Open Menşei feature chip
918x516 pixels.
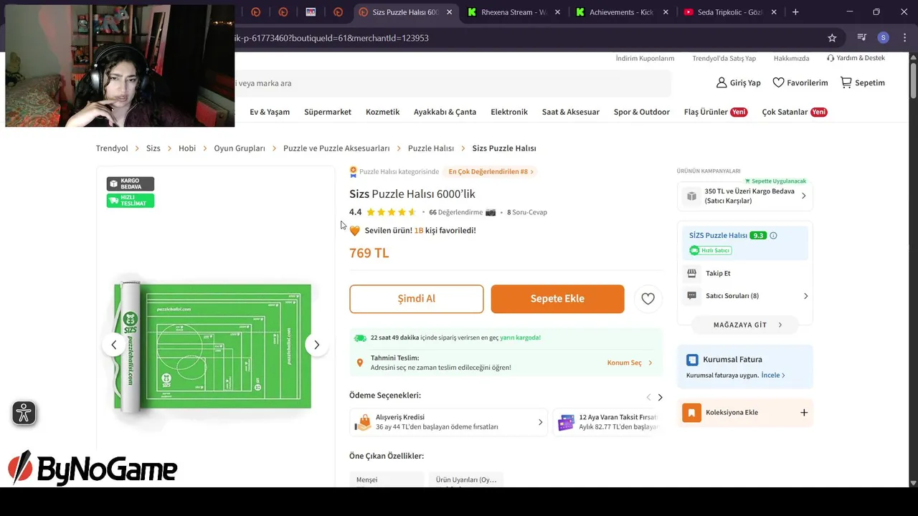pyautogui.click(x=387, y=479)
